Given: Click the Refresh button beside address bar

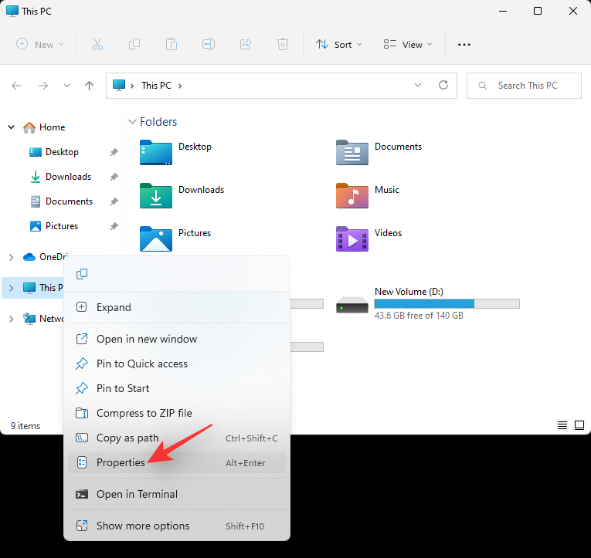Looking at the screenshot, I should (x=443, y=86).
